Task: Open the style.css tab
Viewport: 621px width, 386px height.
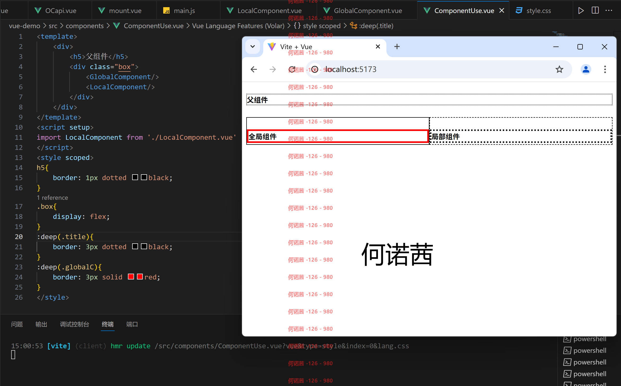Action: (x=541, y=11)
